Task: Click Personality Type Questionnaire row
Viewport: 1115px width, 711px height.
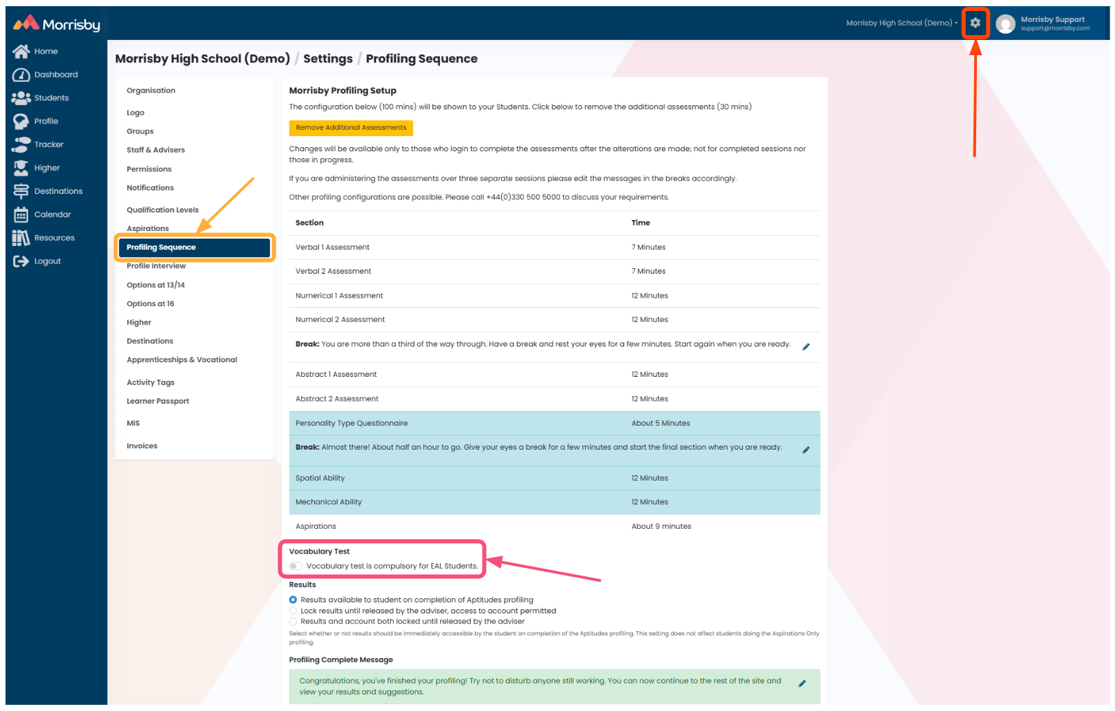Action: [x=555, y=424]
